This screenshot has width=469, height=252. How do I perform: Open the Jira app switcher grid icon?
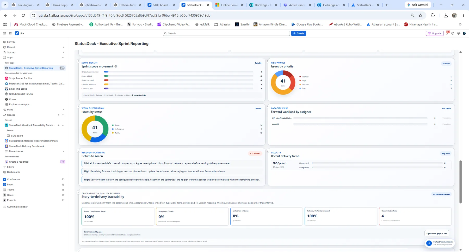tap(10, 33)
